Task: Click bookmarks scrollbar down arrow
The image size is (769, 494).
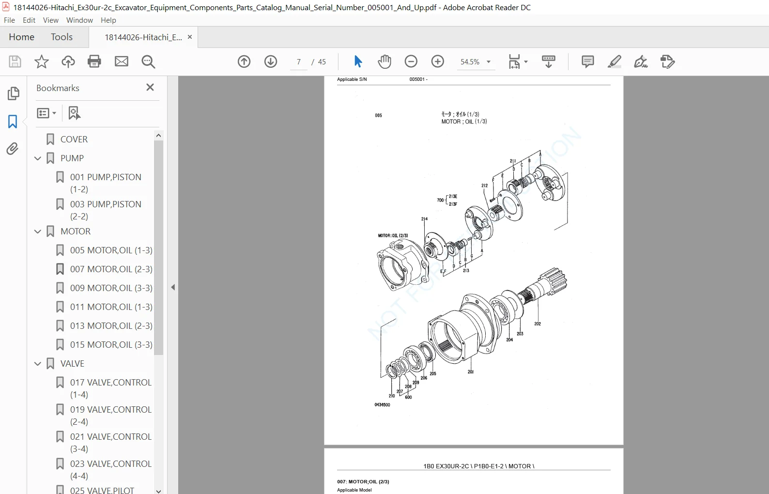Action: tap(158, 491)
